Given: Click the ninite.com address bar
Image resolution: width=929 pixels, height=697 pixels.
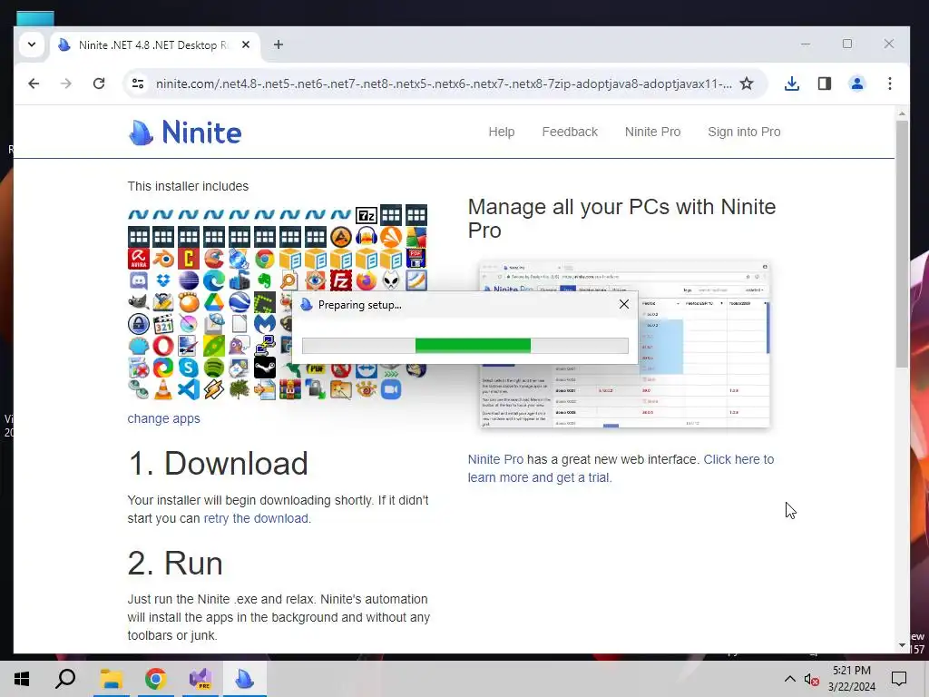Looking at the screenshot, I should click(x=443, y=83).
